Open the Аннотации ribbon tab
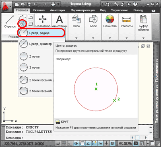 (x=58, y=10)
